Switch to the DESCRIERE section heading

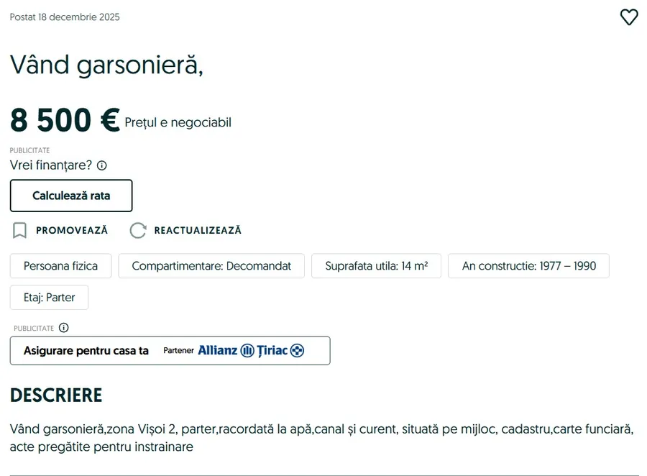click(56, 395)
